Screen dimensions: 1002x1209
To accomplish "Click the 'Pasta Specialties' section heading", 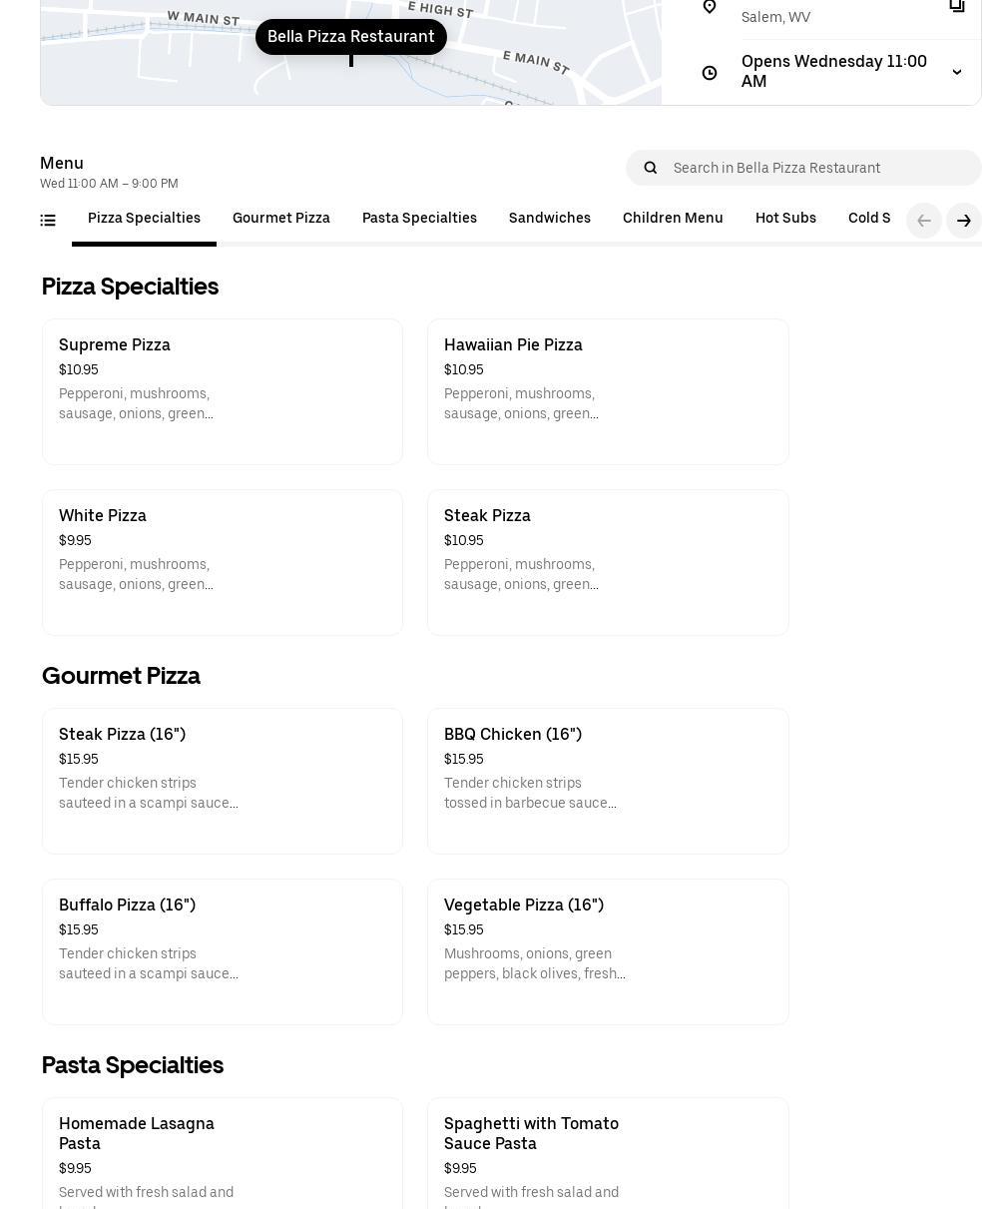I will (132, 1065).
